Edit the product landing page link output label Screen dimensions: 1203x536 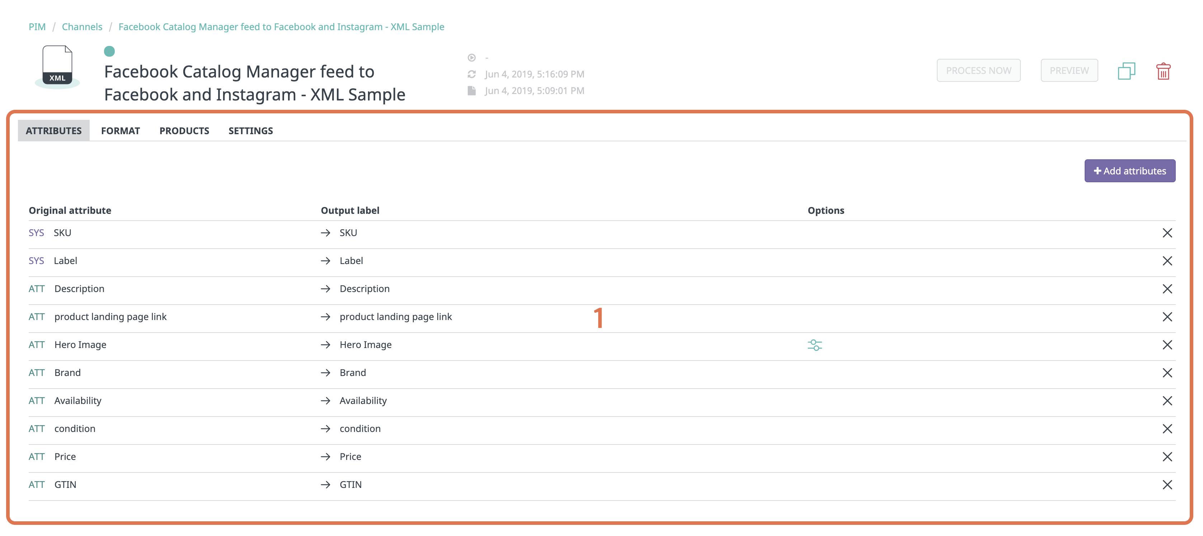(x=396, y=317)
